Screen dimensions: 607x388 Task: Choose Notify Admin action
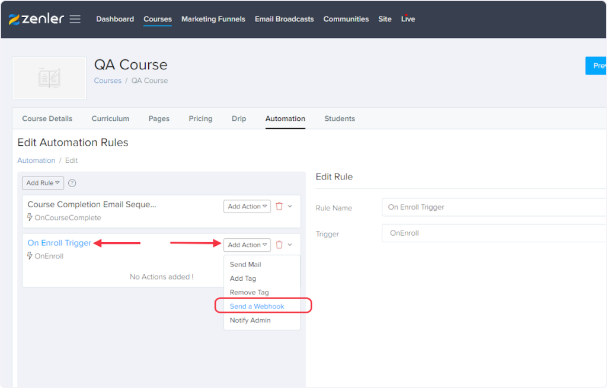click(x=250, y=320)
